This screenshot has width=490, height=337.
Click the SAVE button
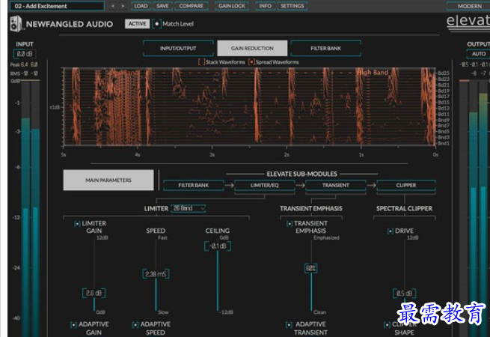coord(162,6)
